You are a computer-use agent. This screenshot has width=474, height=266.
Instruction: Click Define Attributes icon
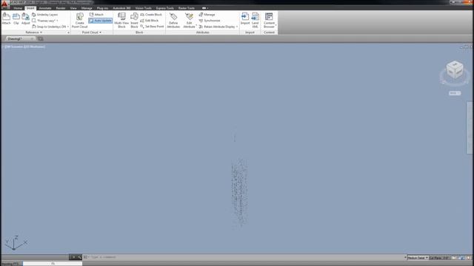click(173, 20)
